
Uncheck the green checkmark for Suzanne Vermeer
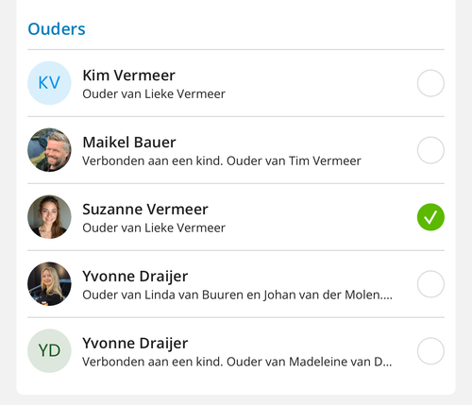point(430,217)
